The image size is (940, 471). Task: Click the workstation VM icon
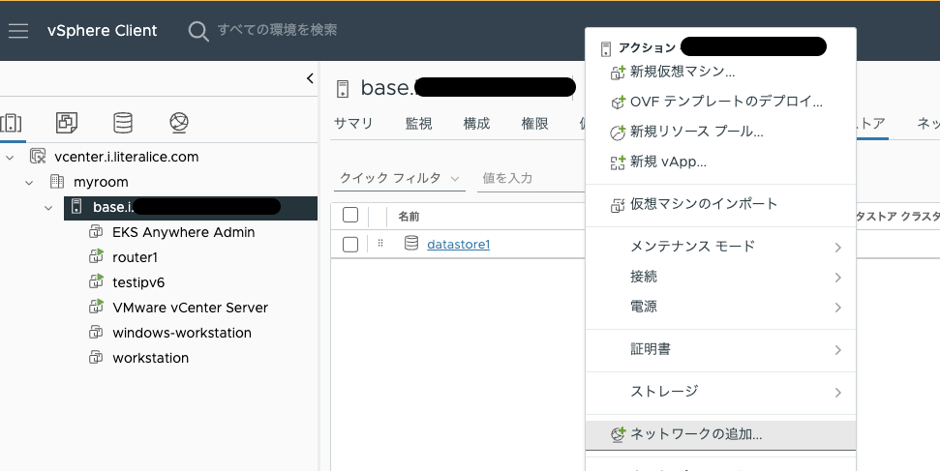coord(96,357)
